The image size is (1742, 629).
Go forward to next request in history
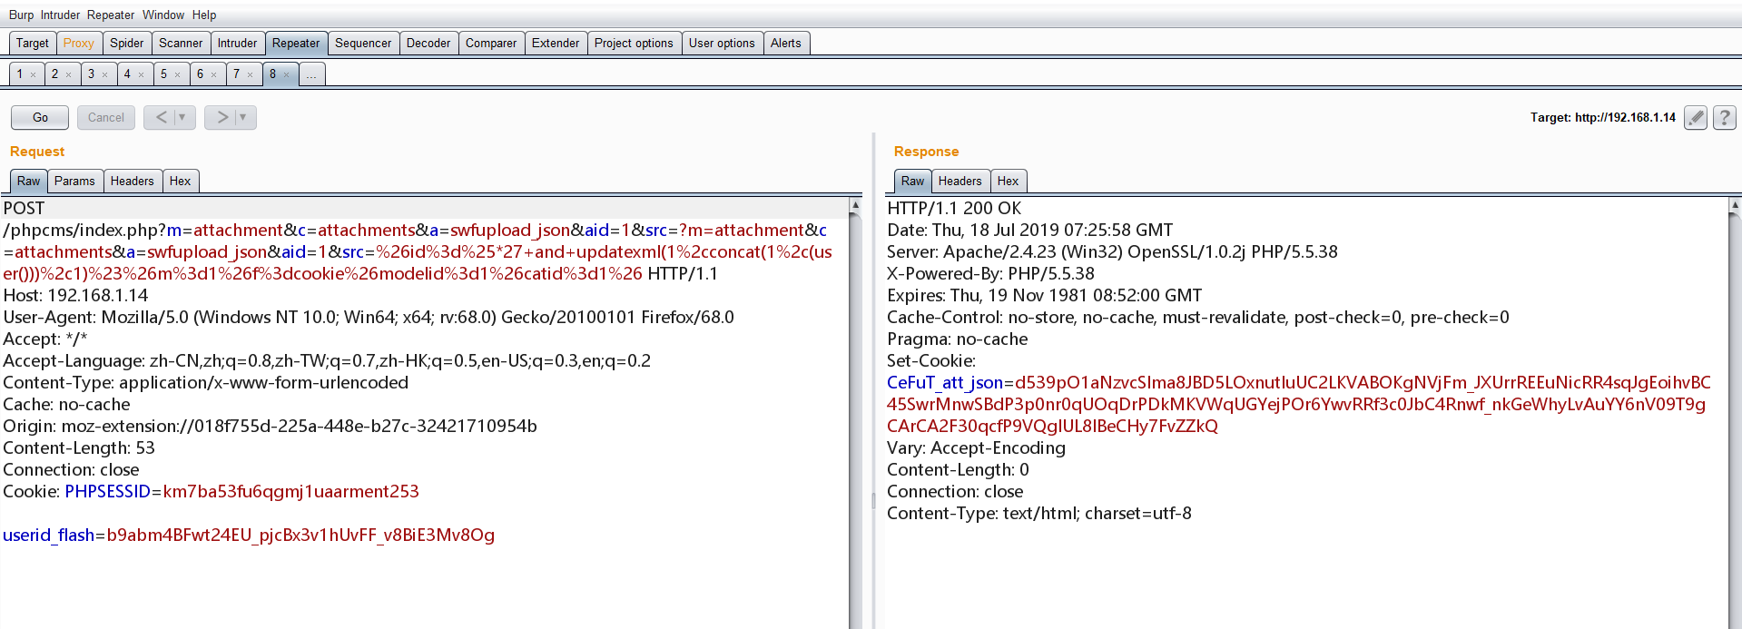click(x=221, y=117)
